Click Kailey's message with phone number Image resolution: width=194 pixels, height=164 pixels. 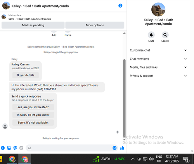point(57,87)
